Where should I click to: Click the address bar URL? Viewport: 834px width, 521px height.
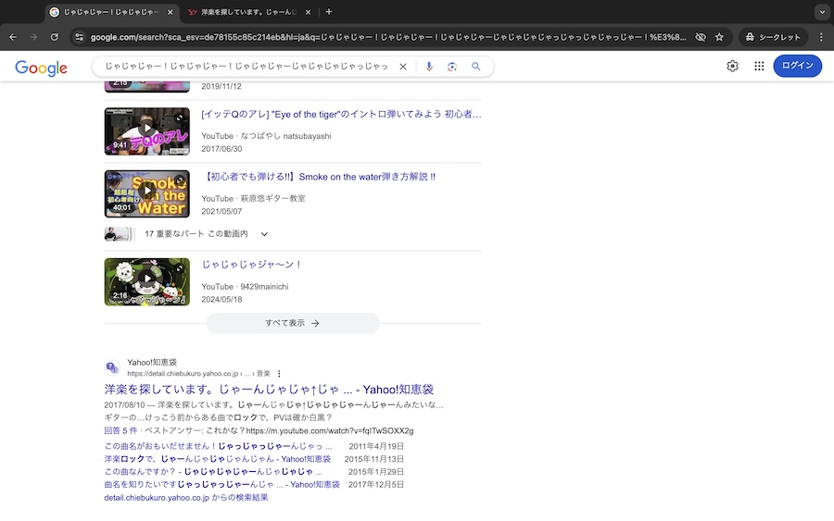point(387,37)
